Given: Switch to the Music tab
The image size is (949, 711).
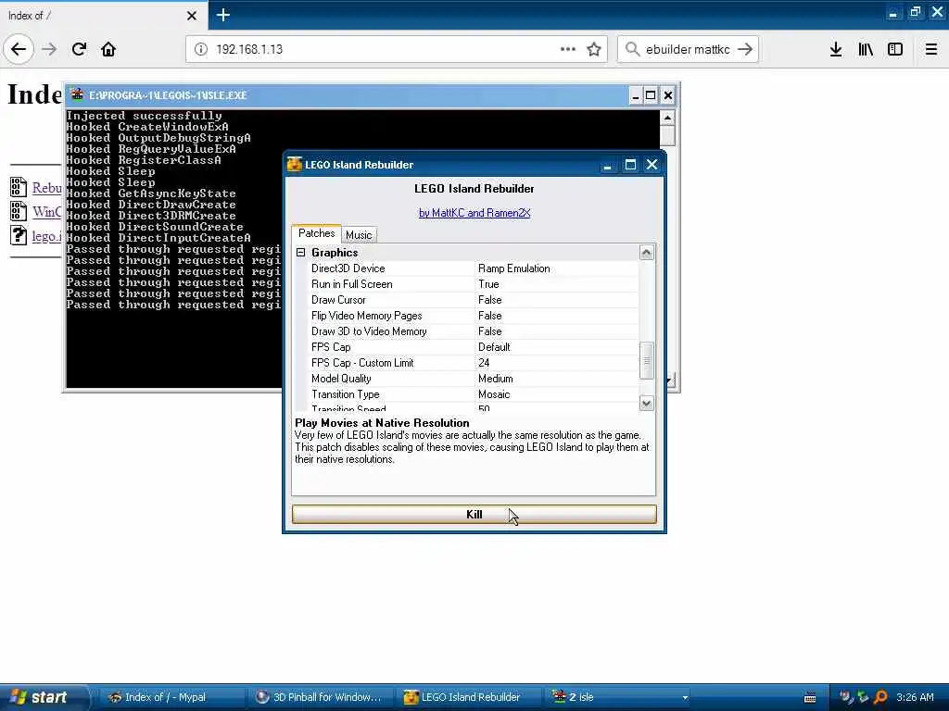Looking at the screenshot, I should pos(359,234).
